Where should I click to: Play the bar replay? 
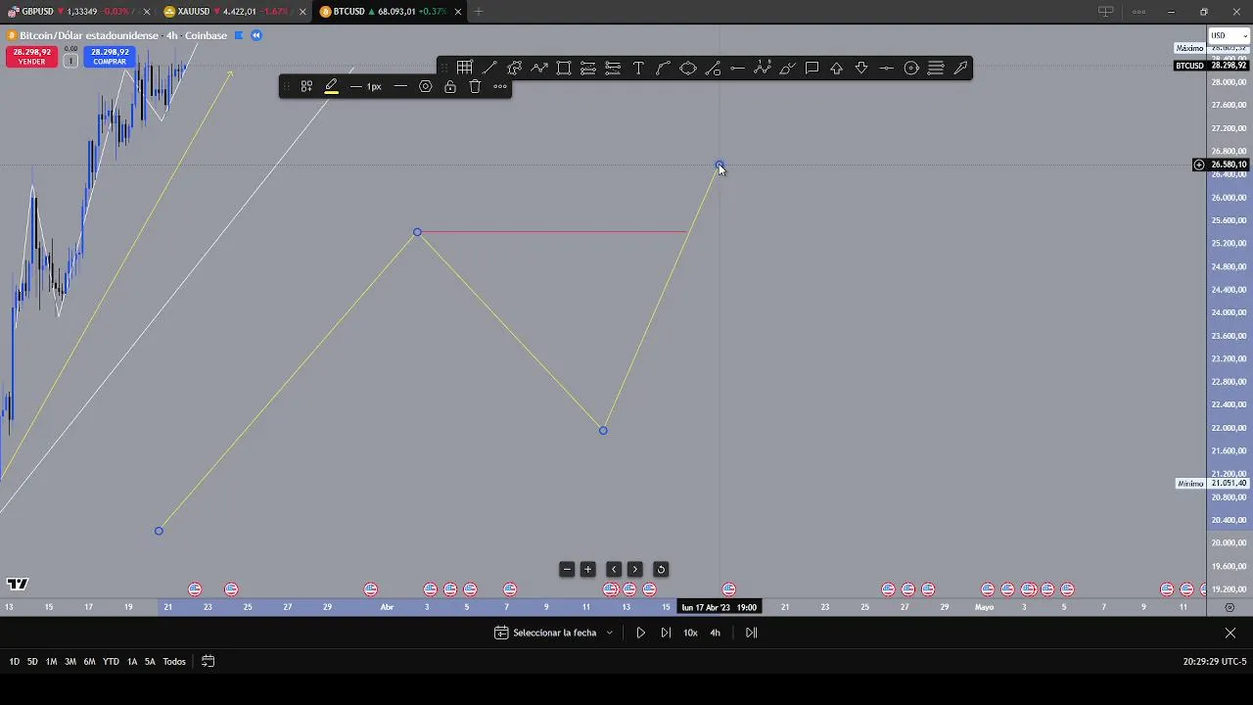(x=641, y=633)
